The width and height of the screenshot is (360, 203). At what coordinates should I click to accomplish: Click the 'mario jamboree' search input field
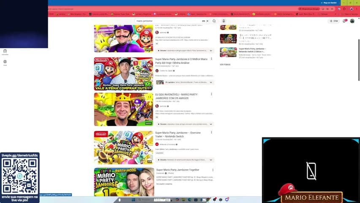[x=169, y=21]
